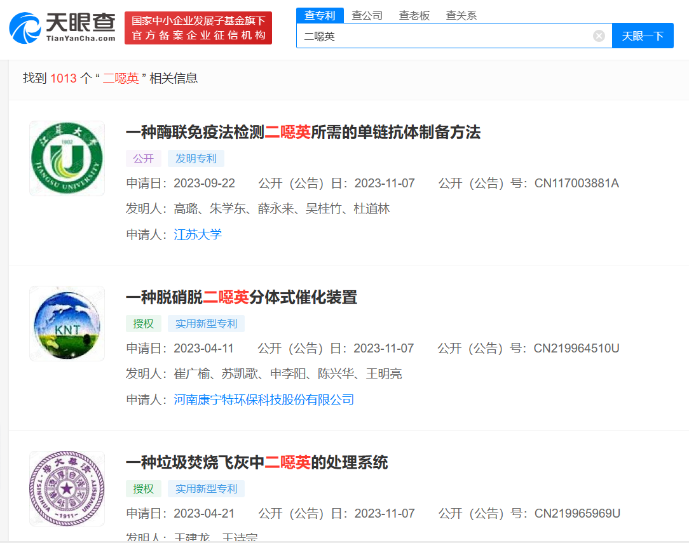Click 授权 tag on the 垃圾焚烧飞灰 patent
Viewport: 689px width, 543px height.
[143, 488]
